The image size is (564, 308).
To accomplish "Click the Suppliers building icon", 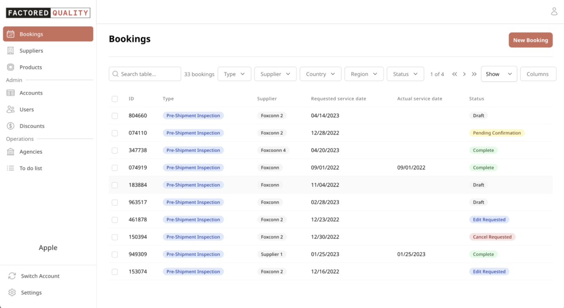I will click(11, 51).
